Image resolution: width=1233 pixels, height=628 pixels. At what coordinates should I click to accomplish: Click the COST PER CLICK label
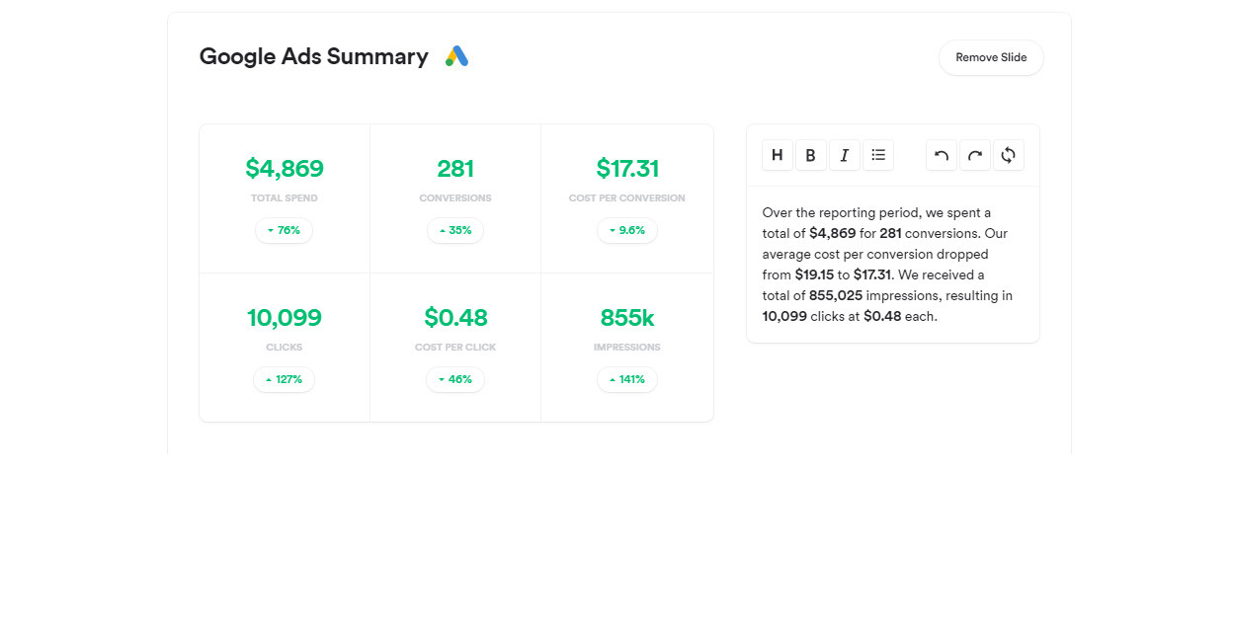(455, 348)
